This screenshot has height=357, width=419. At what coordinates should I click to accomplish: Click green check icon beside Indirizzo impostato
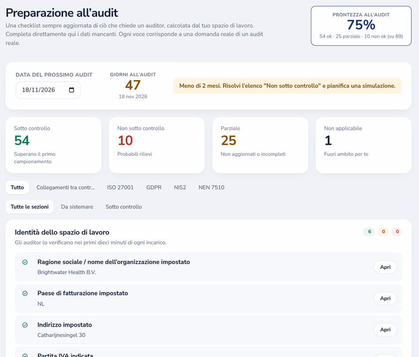click(25, 325)
